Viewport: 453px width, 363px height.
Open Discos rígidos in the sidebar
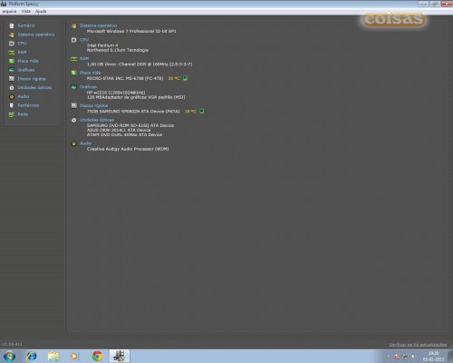(32, 79)
